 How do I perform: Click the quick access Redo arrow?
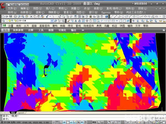click(x=27, y=4)
